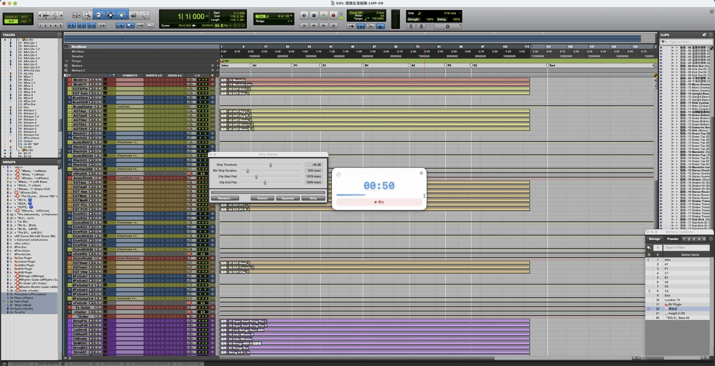Screen dimensions: 715x366
Task: Open main counter format dropdown
Action: [x=207, y=16]
